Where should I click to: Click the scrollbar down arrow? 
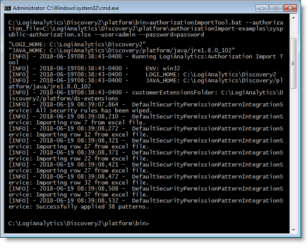[x=293, y=230]
